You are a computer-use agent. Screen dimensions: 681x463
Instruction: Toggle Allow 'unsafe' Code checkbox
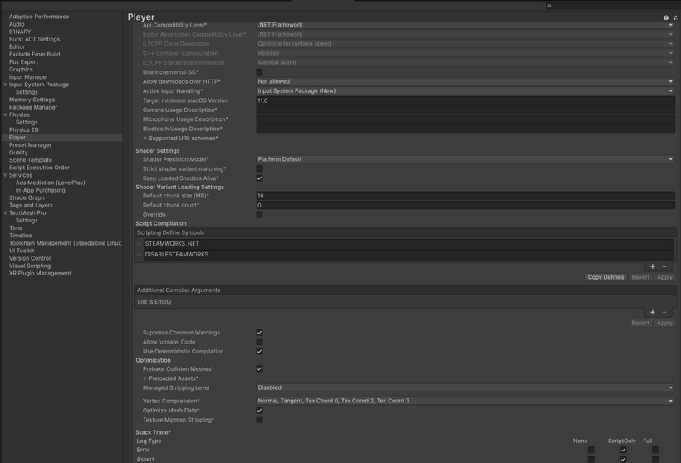(x=259, y=342)
